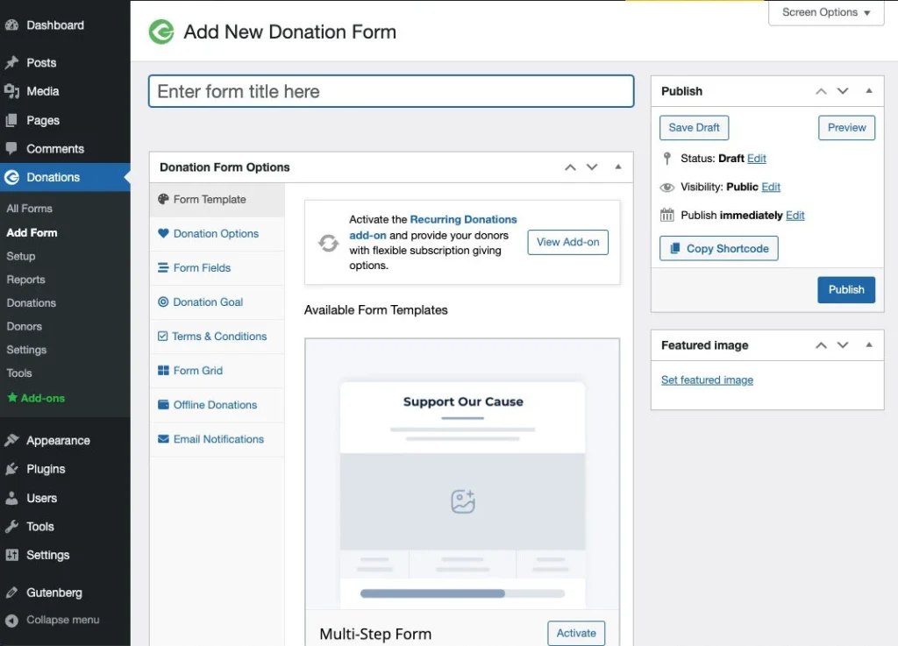Screen dimensions: 898x646
Task: Click the Form Fields list icon
Action: pos(163,267)
